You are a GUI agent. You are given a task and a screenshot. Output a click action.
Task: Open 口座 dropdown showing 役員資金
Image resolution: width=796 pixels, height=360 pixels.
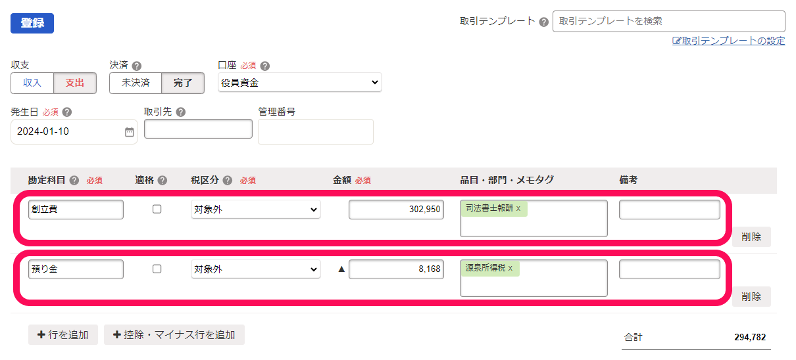(x=300, y=83)
